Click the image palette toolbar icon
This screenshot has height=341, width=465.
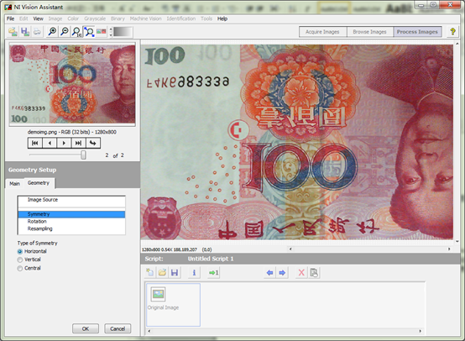coord(101,31)
